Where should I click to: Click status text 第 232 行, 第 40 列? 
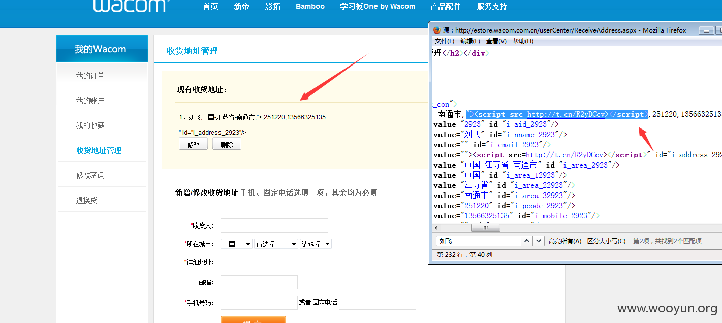pos(464,255)
